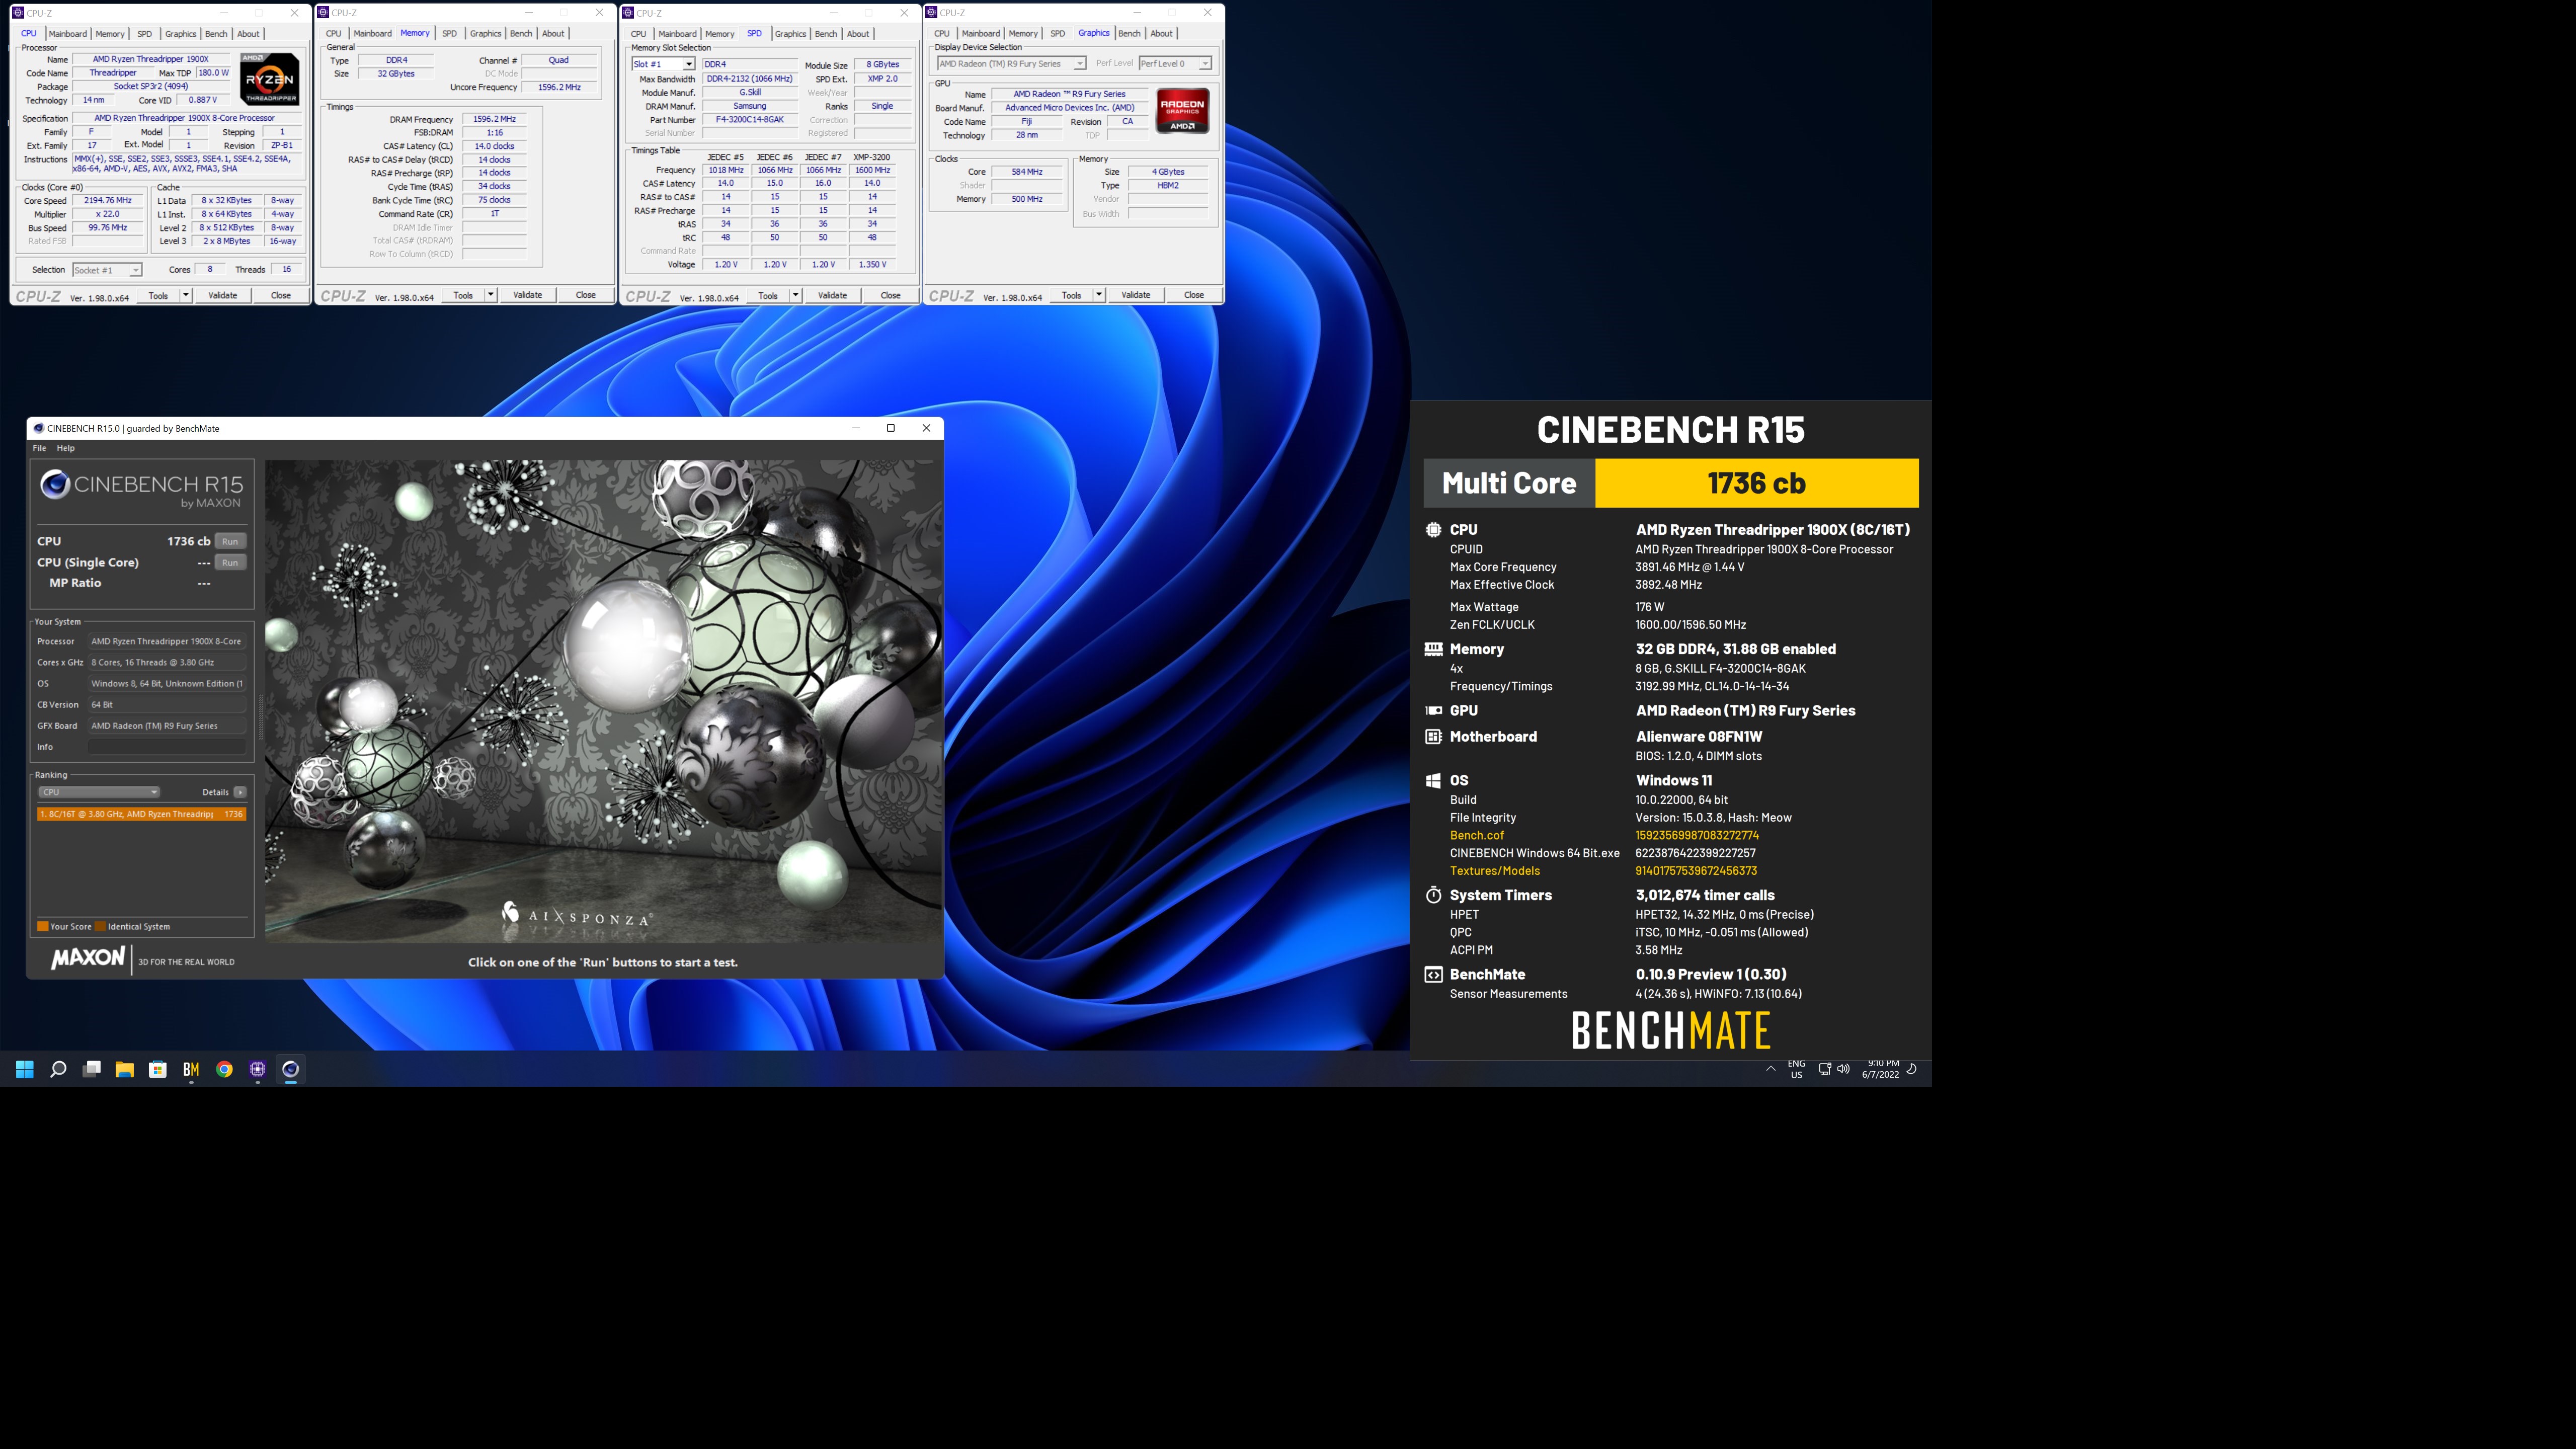This screenshot has height=1449, width=2576.
Task: Click the Motherboard icon in BenchMate panel
Action: [x=1433, y=736]
